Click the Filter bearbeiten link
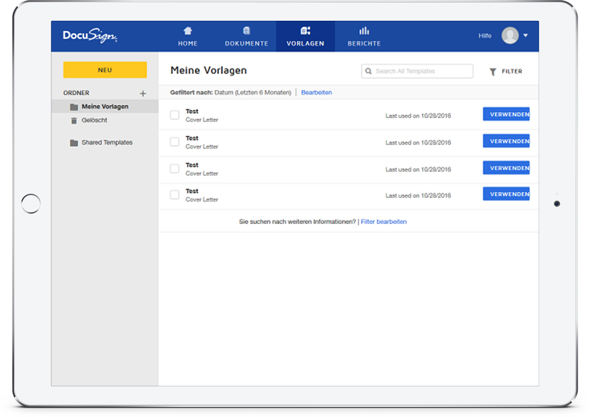This screenshot has height=417, width=591. coord(384,222)
